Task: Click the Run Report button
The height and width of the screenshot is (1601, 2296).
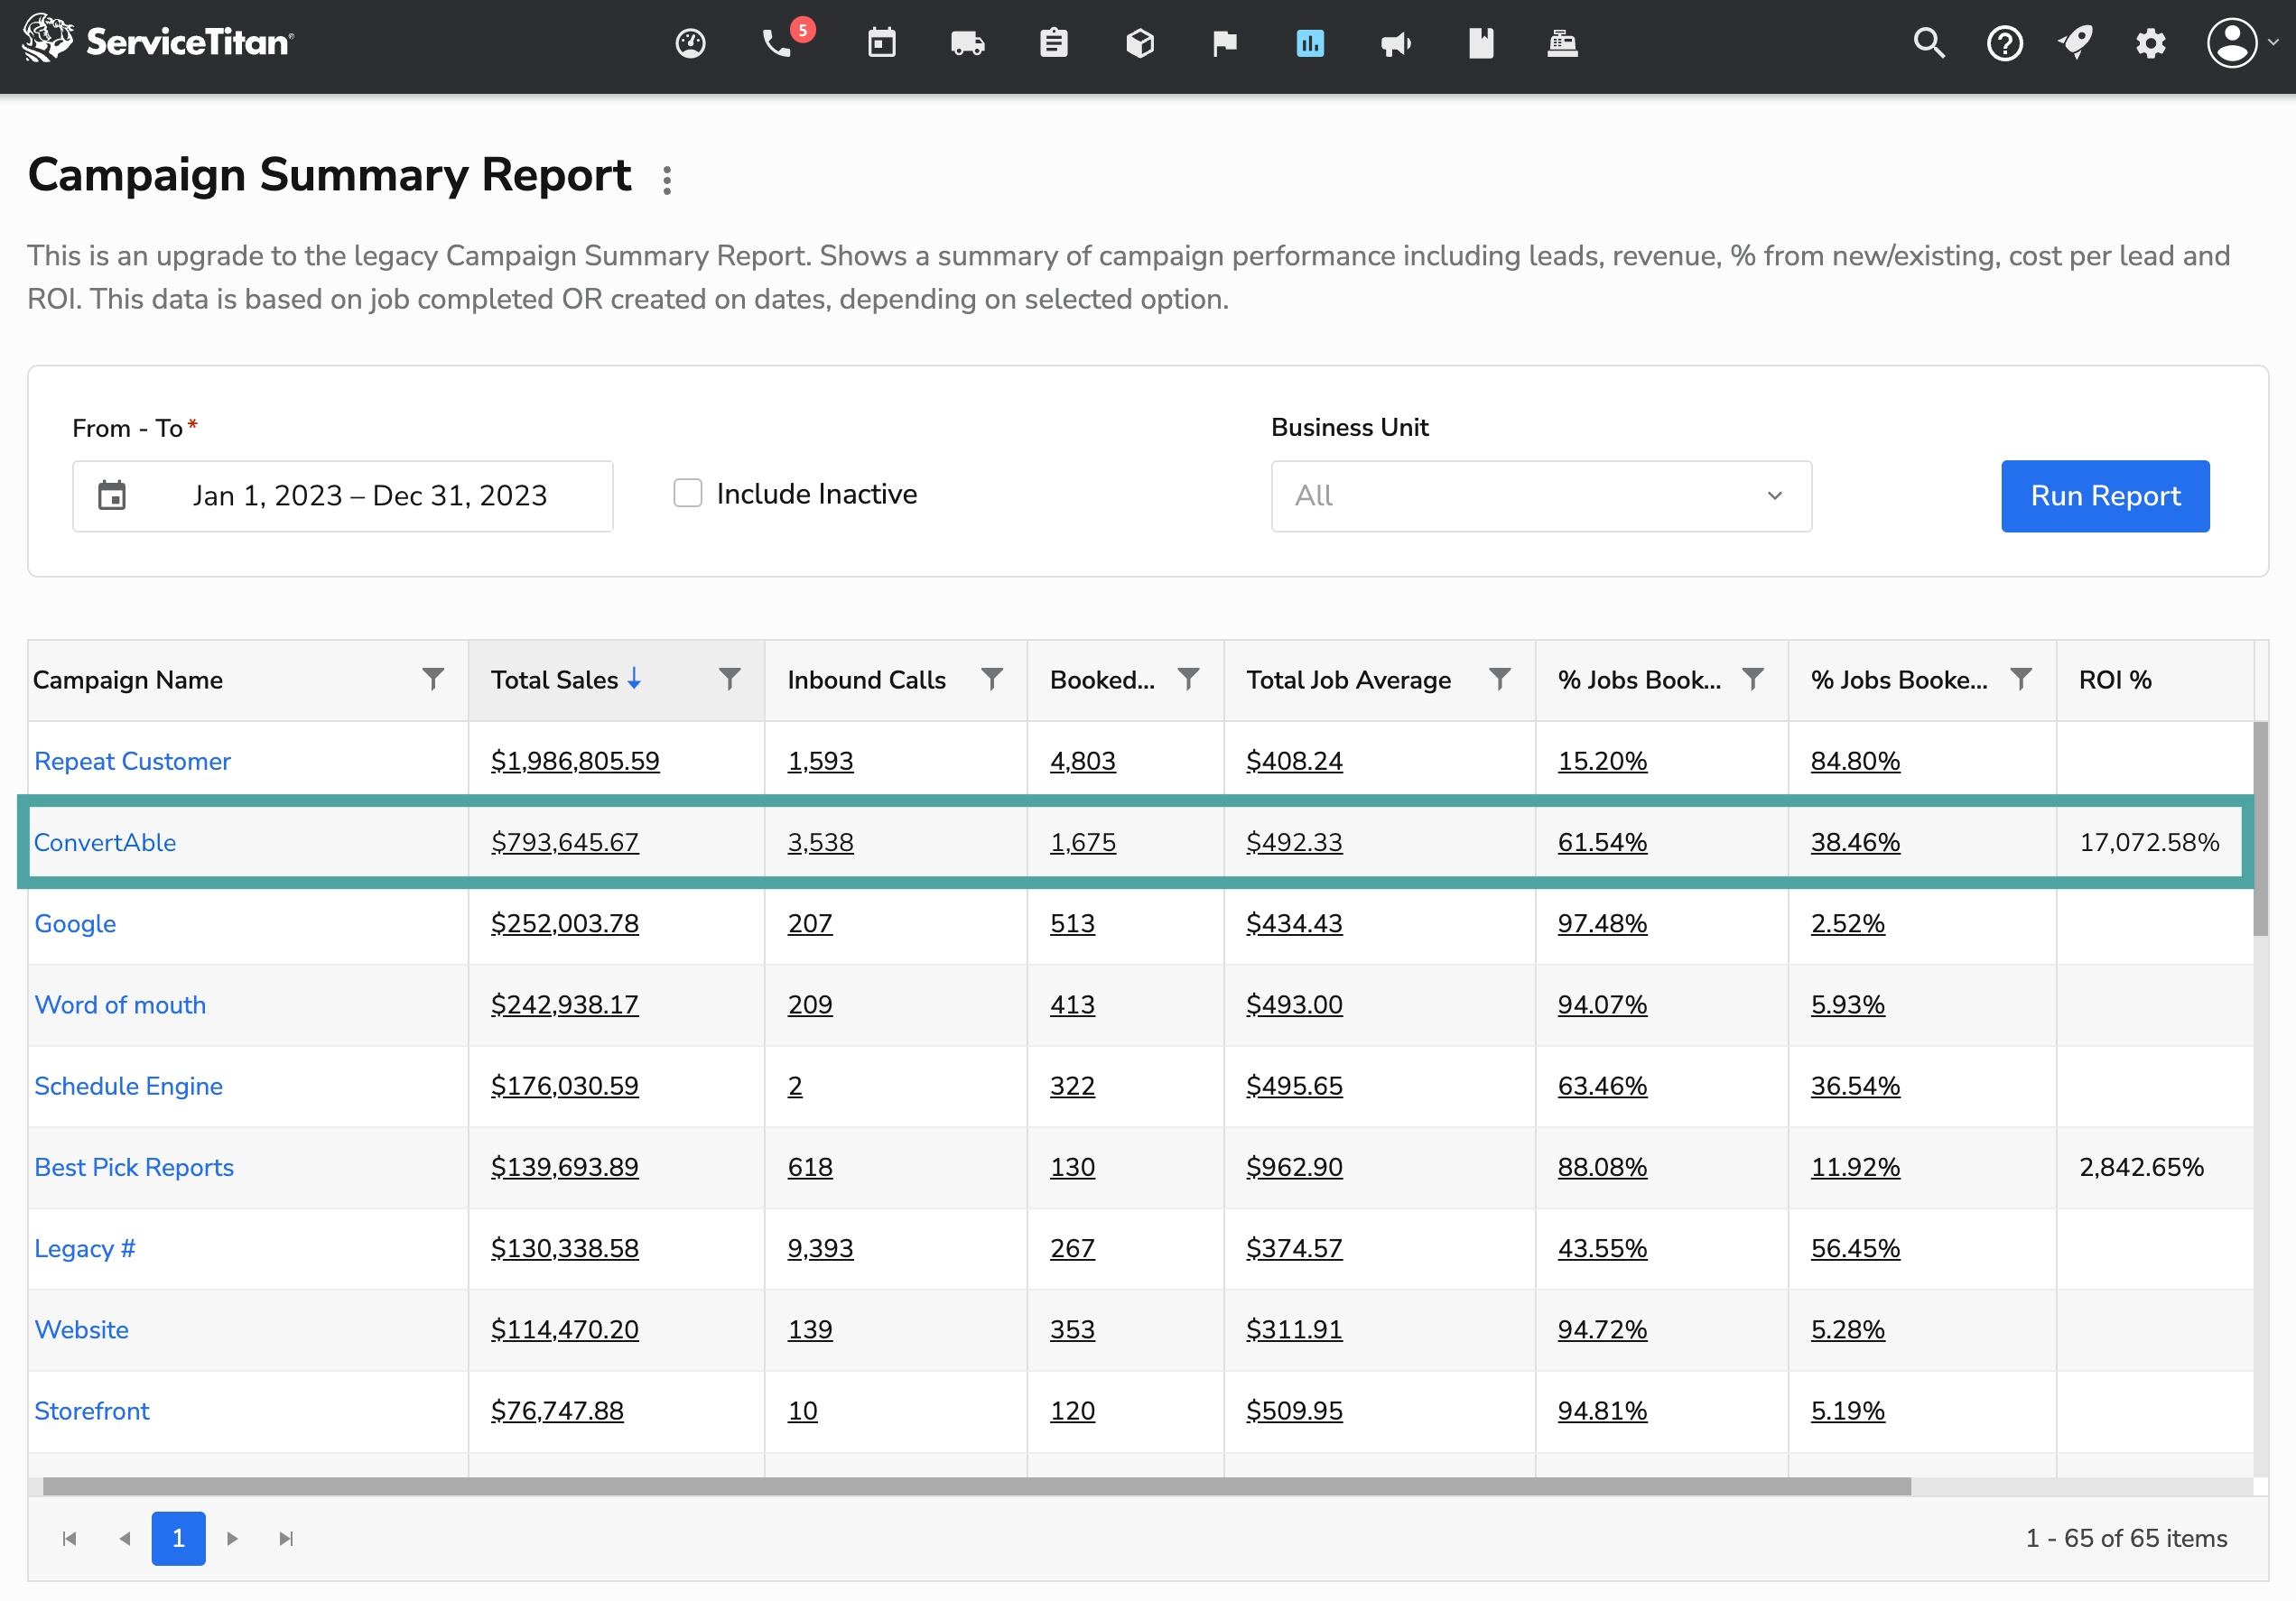Action: (x=2105, y=495)
